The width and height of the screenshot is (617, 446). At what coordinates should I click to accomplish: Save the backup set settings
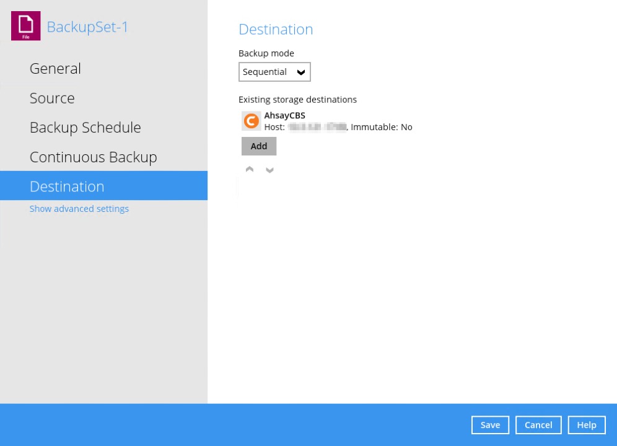point(490,425)
